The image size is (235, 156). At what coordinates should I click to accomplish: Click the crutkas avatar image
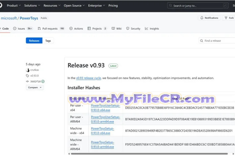pos(27,70)
